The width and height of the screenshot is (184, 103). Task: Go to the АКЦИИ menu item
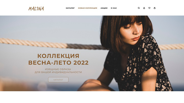(x=104, y=8)
